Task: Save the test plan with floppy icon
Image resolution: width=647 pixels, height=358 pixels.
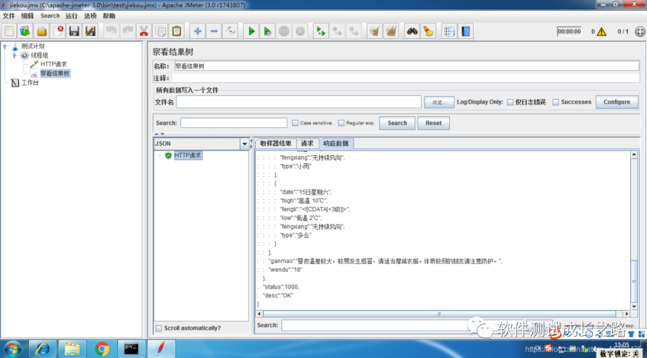Action: (x=74, y=31)
